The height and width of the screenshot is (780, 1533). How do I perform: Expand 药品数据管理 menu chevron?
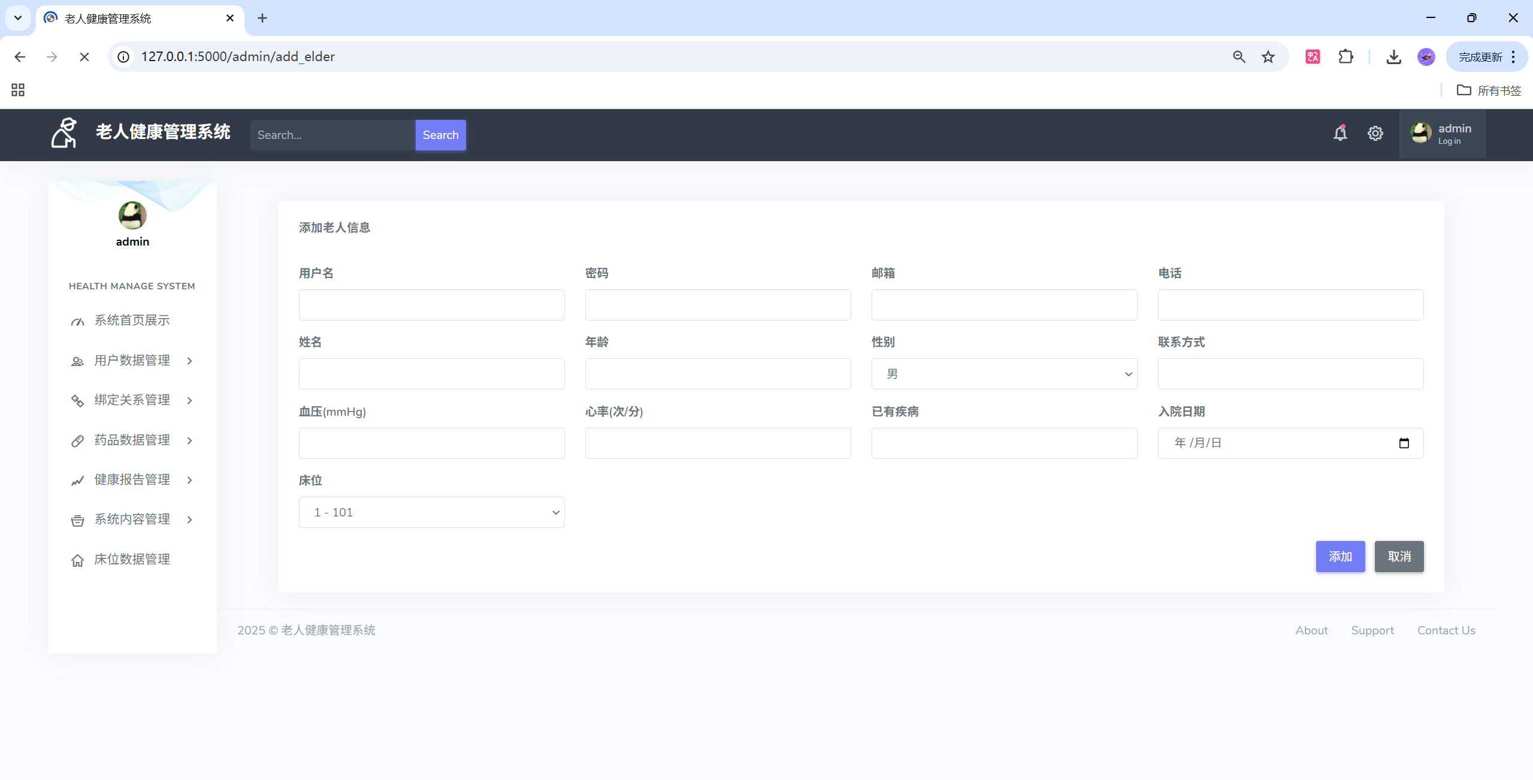190,440
